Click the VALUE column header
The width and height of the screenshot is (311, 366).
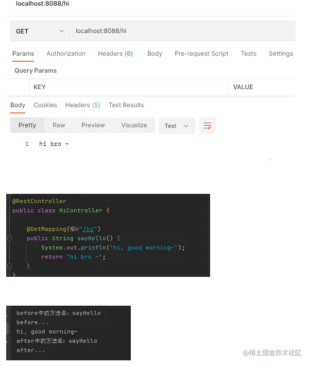coord(243,87)
